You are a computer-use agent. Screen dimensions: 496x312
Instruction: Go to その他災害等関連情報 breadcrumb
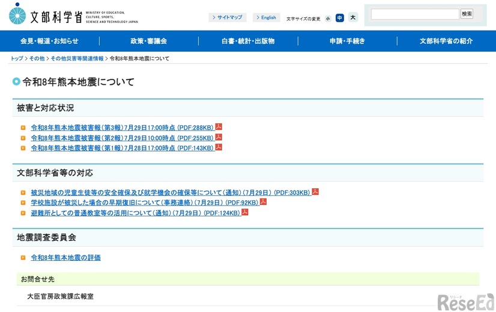click(x=77, y=58)
